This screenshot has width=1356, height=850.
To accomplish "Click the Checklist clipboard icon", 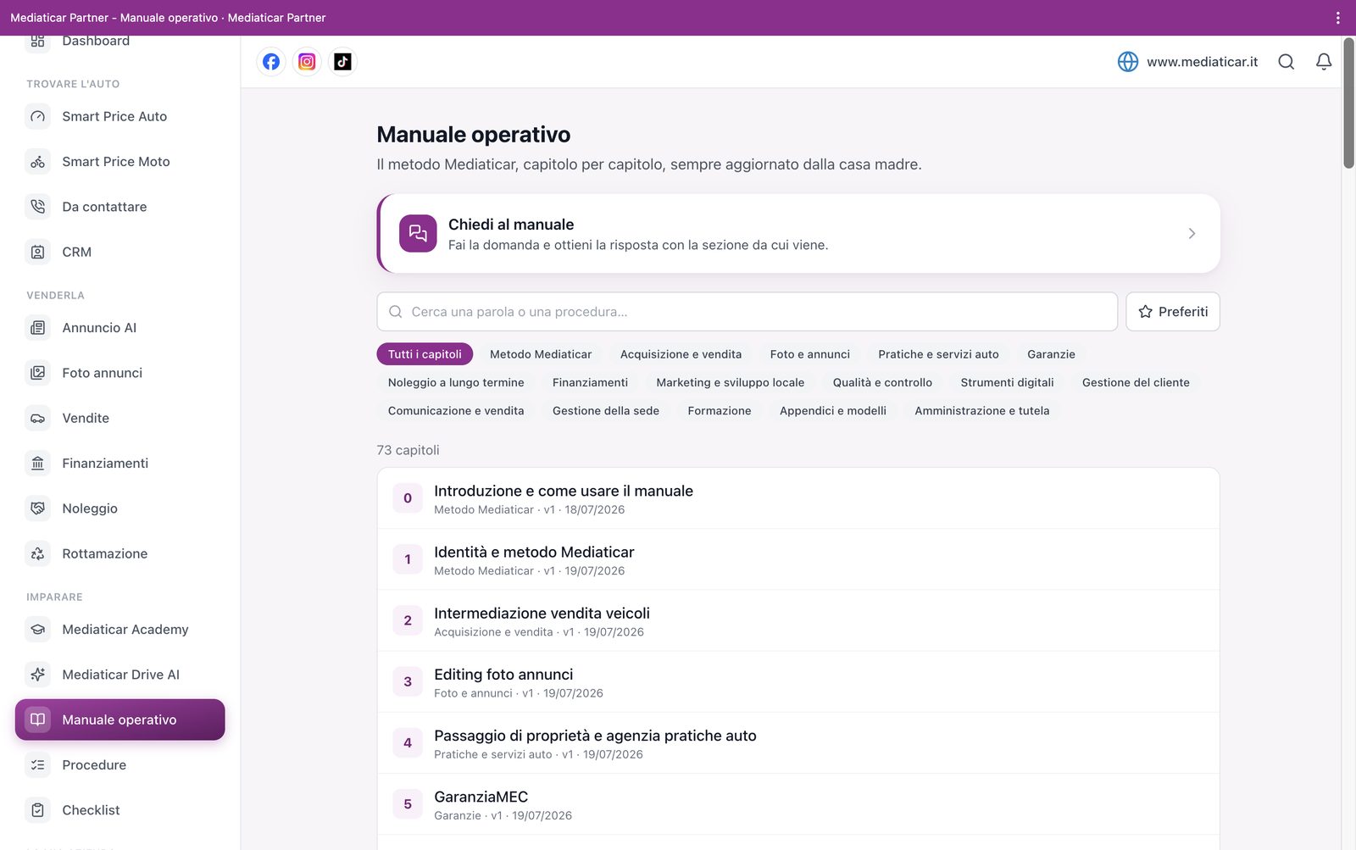I will [x=38, y=810].
